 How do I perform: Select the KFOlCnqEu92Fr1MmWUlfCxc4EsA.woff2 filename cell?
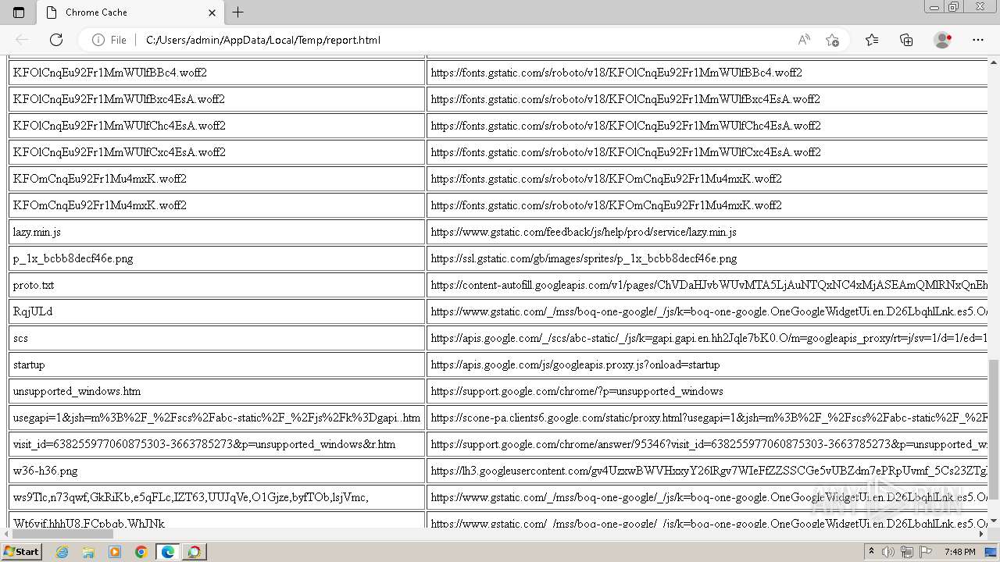[x=216, y=152]
